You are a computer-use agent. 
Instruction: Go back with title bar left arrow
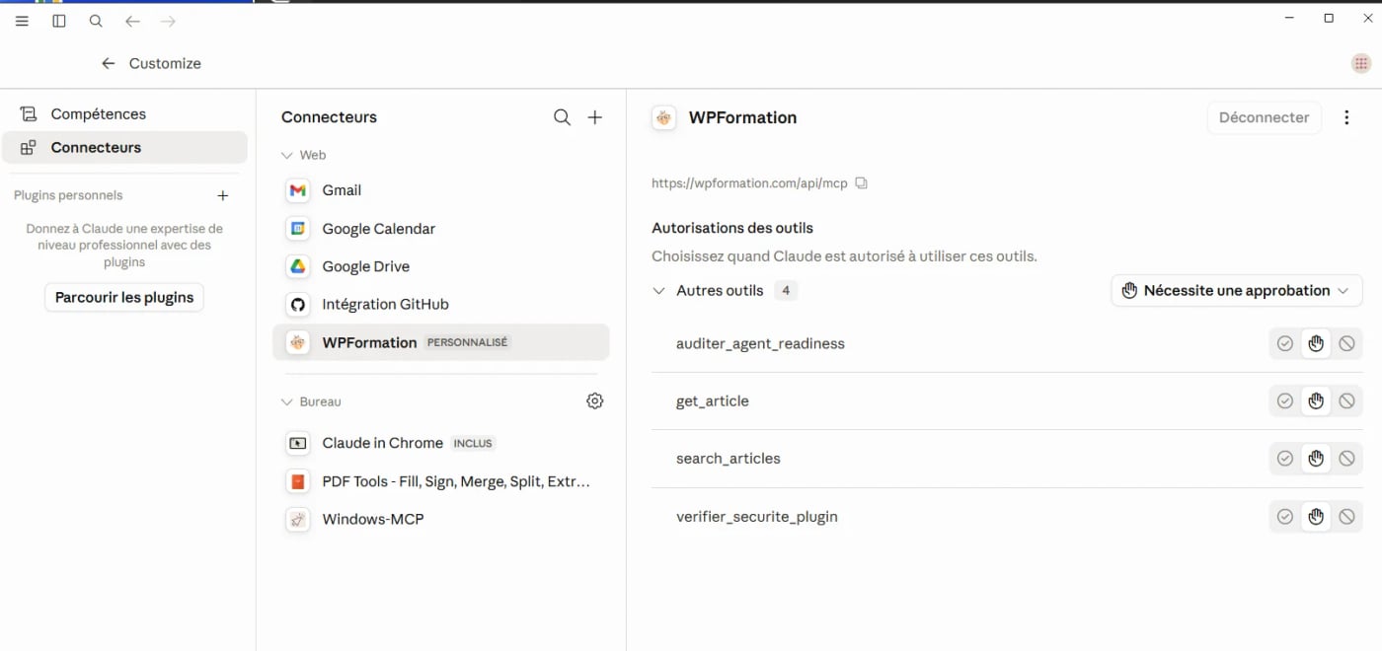coord(132,21)
